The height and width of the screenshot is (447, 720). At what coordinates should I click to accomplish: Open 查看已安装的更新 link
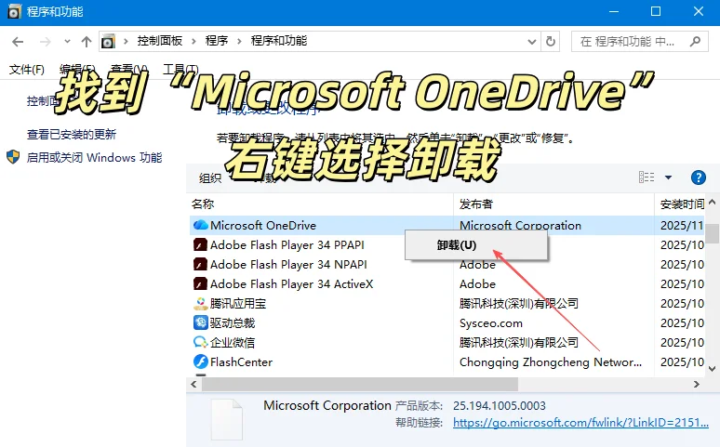pyautogui.click(x=72, y=135)
